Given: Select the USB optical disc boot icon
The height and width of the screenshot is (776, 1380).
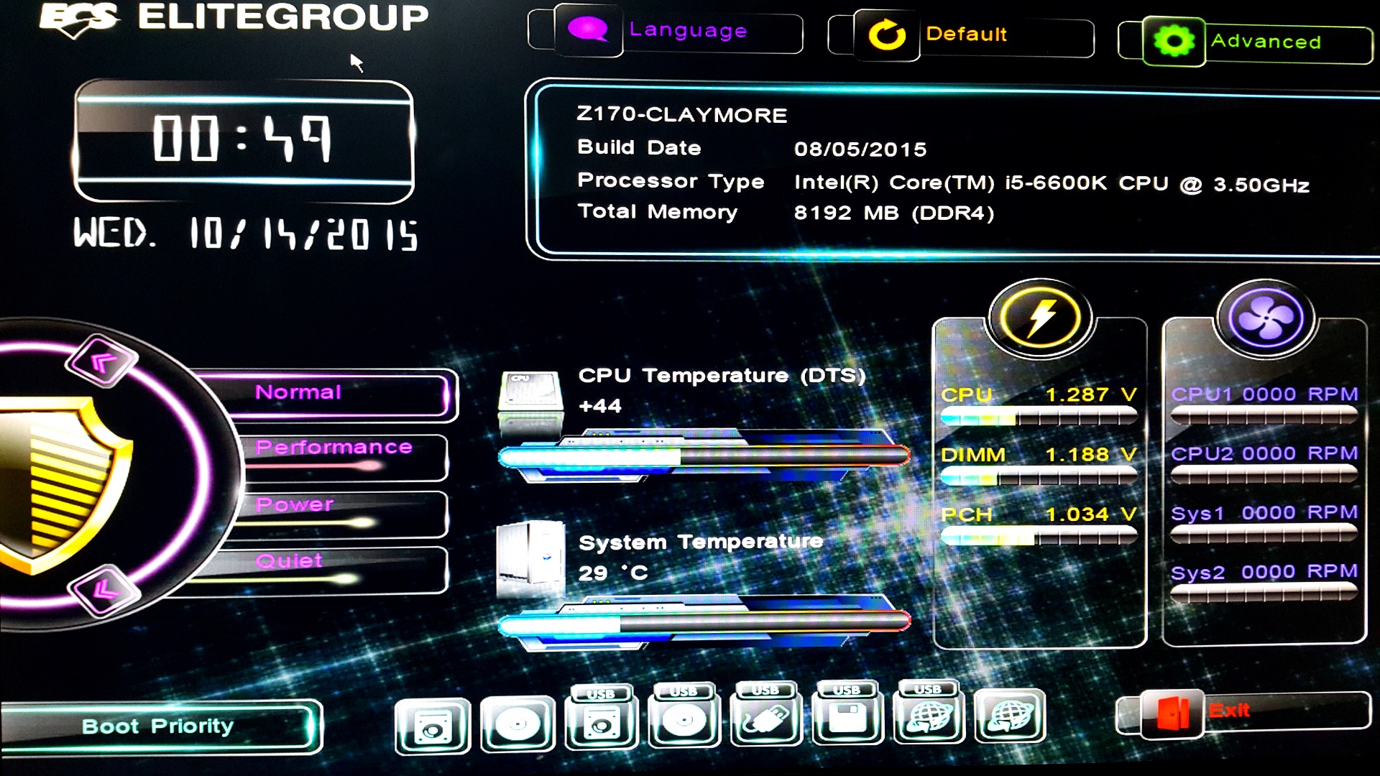Looking at the screenshot, I should pyautogui.click(x=684, y=716).
